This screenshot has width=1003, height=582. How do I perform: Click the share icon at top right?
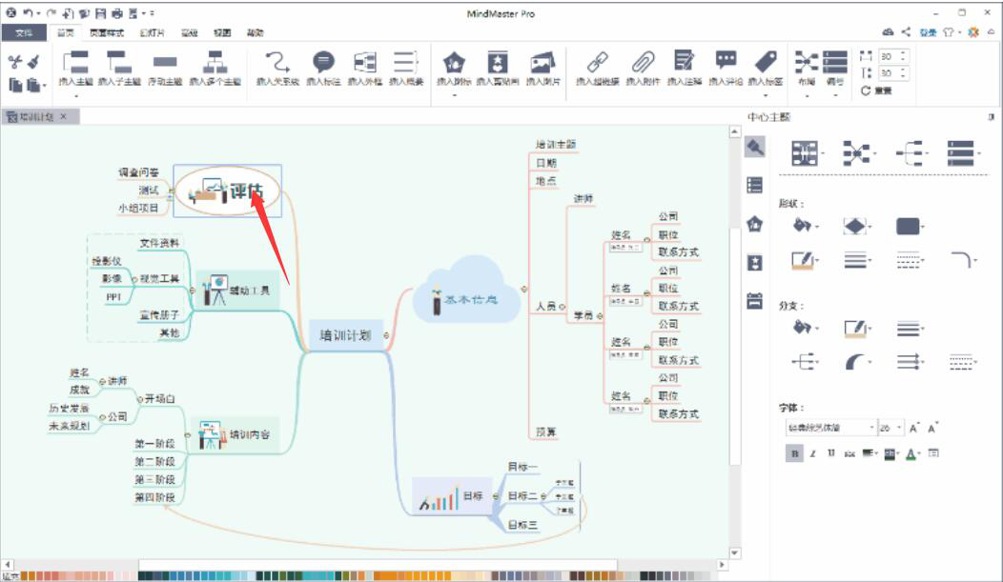pos(906,32)
